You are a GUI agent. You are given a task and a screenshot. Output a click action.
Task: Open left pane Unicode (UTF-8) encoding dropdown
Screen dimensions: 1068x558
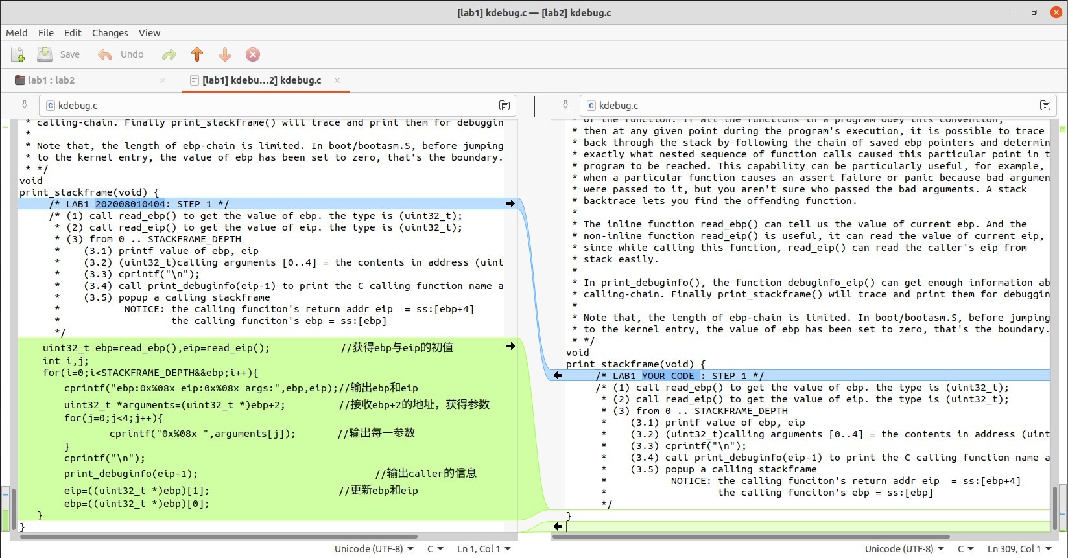coord(374,549)
